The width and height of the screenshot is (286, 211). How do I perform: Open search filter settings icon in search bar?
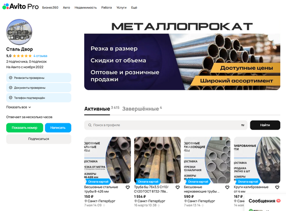243,125
